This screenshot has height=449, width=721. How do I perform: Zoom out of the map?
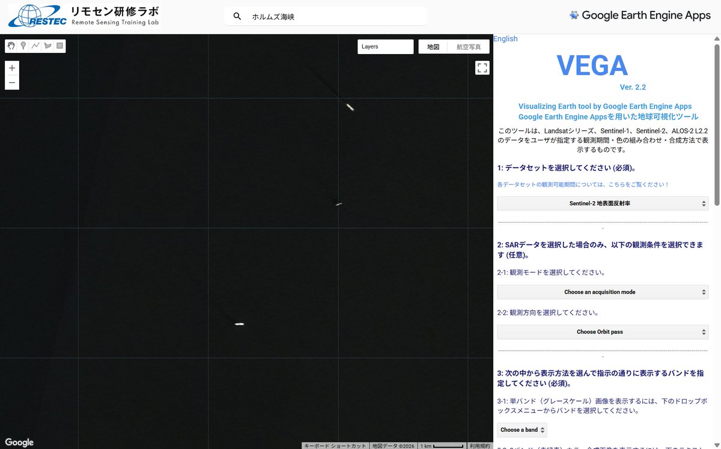11,83
